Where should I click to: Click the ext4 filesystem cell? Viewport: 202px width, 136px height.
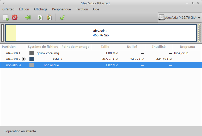56,59
